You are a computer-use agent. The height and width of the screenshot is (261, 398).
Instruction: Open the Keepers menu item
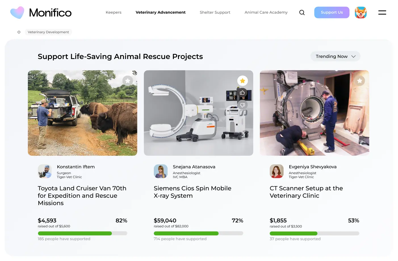click(x=114, y=12)
